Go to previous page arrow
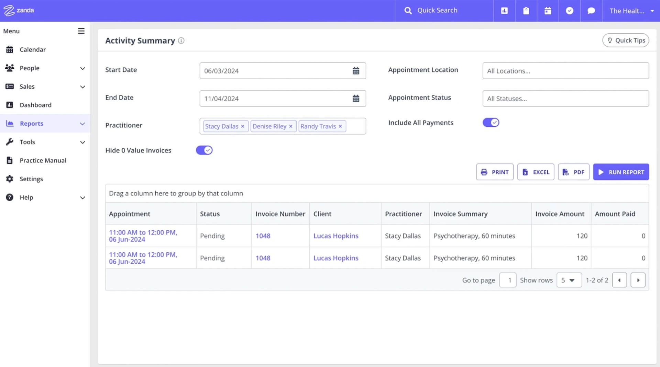The width and height of the screenshot is (660, 367). coord(619,280)
